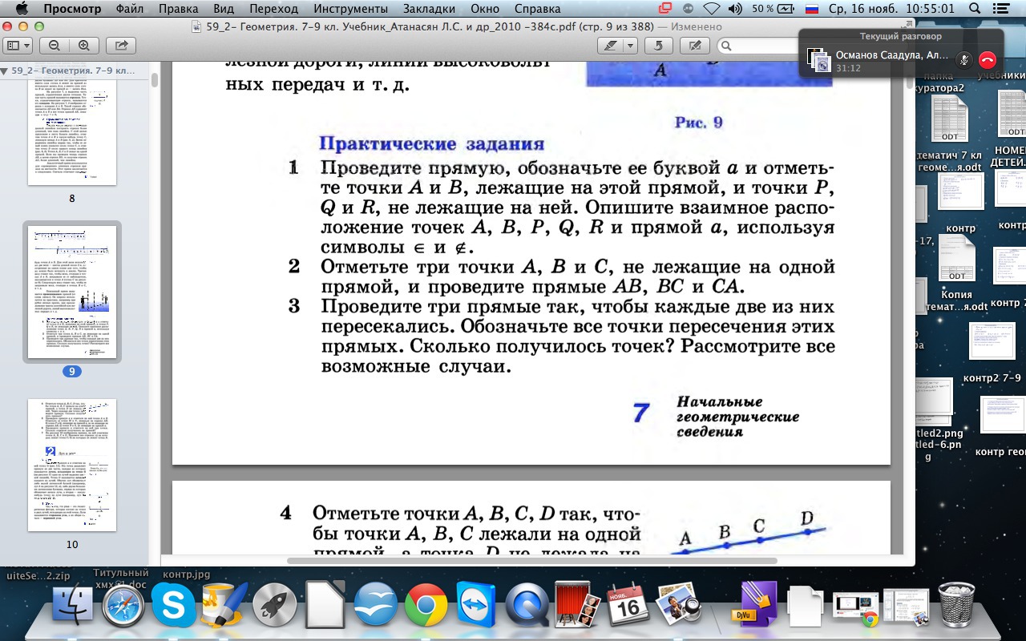The height and width of the screenshot is (641, 1026).
Task: Open the paintbrush app in the Dock
Action: (x=223, y=605)
